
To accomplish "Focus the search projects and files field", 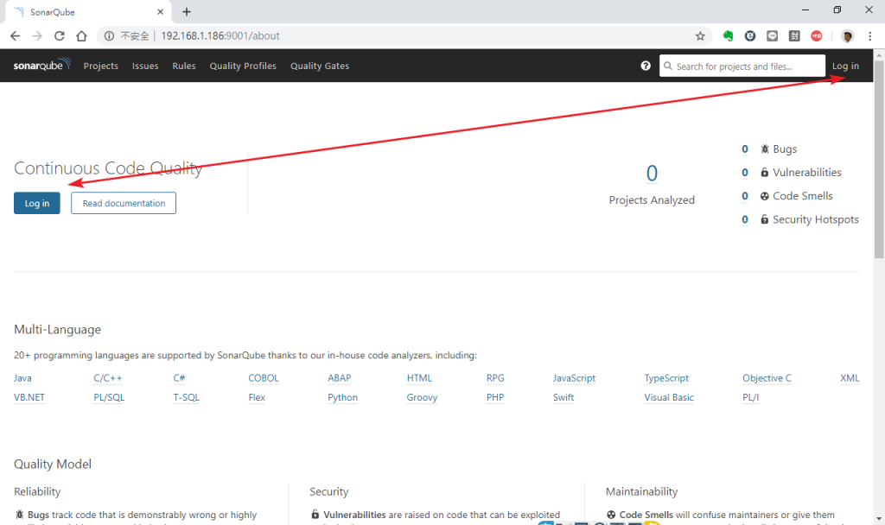I will pos(742,66).
